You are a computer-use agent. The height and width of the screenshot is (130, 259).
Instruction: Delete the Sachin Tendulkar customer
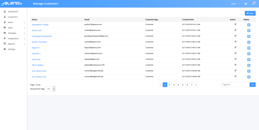point(249,42)
